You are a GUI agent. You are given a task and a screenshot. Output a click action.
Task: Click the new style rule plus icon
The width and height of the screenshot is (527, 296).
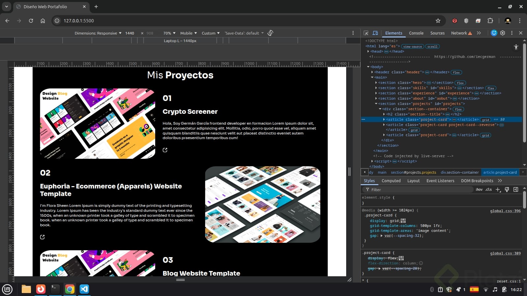tap(498, 189)
